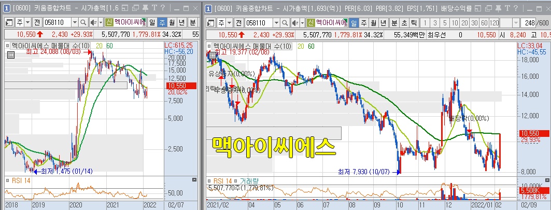Switch the left chart to monthly (월) period

pos(172,23)
